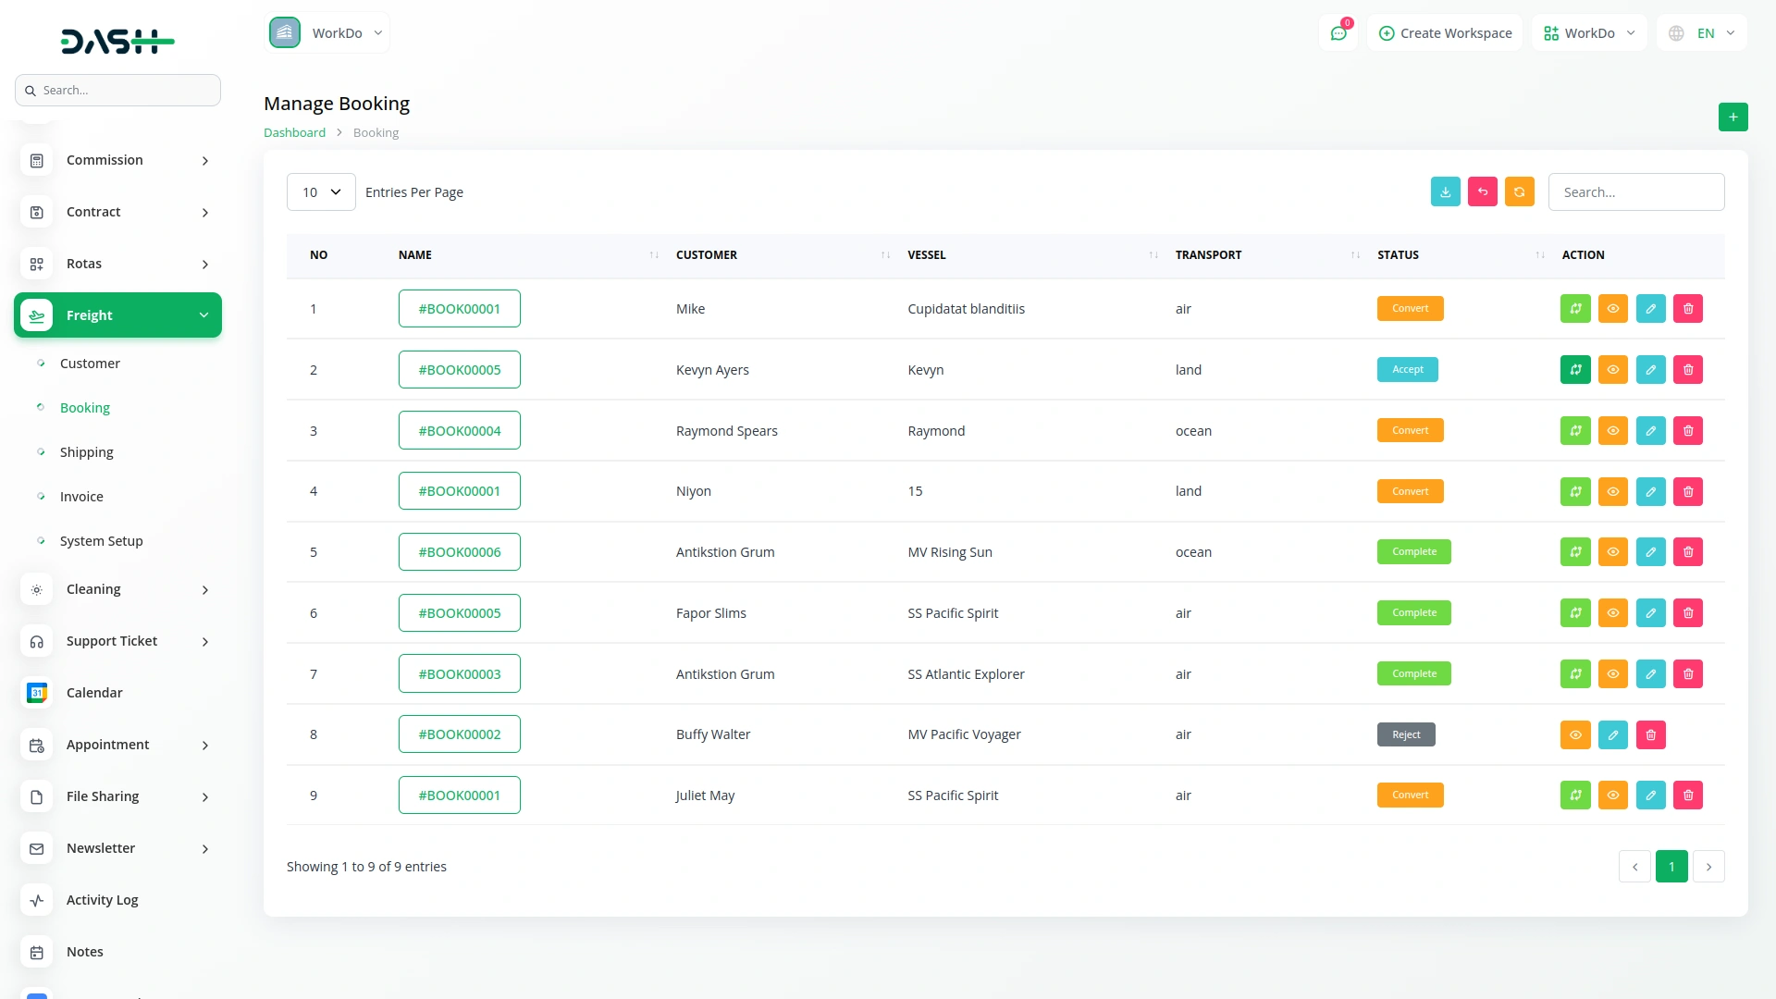Click the Accept status badge for Kevyn Ayers
The height and width of the screenshot is (999, 1776).
(1407, 369)
